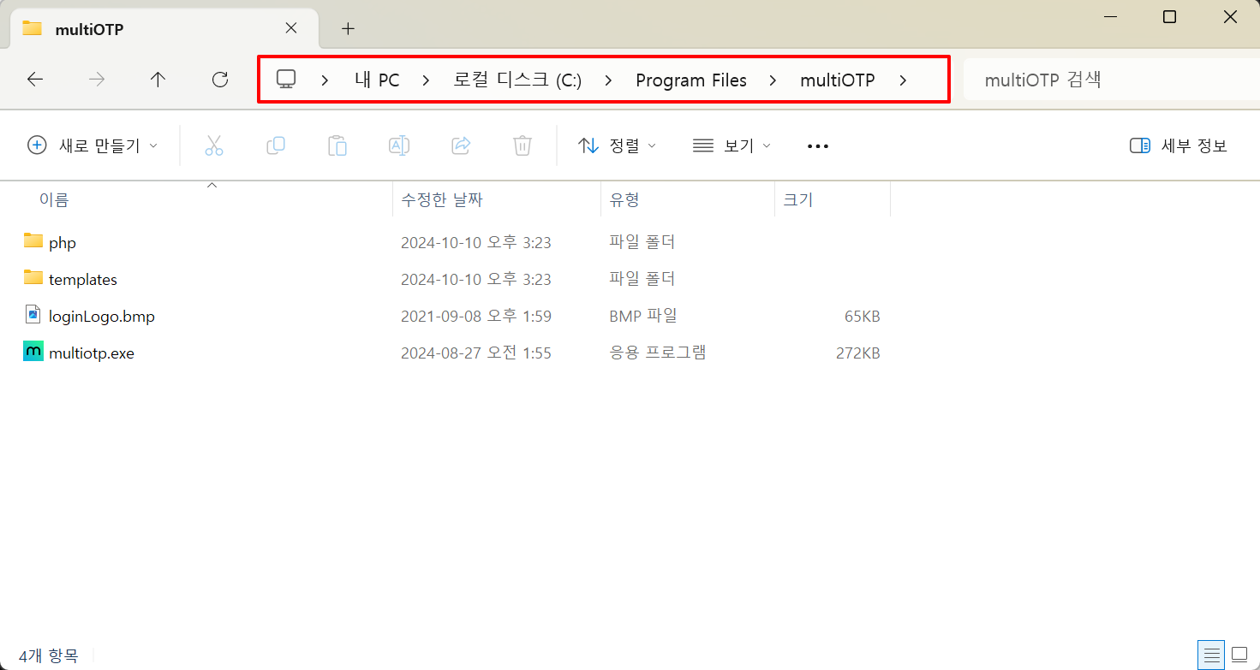Click the Rename icon in toolbar
Screen dimensions: 1260x670
click(x=399, y=145)
